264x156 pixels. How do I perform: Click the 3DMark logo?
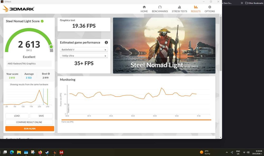click(x=18, y=9)
